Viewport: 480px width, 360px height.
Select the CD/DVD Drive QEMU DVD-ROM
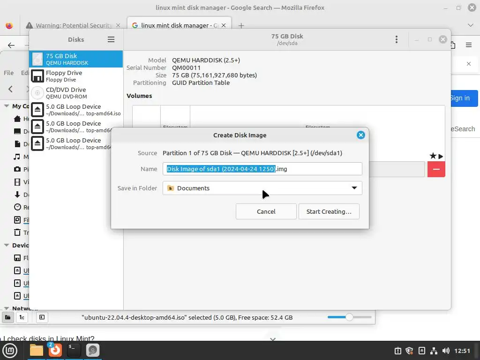coord(76,93)
